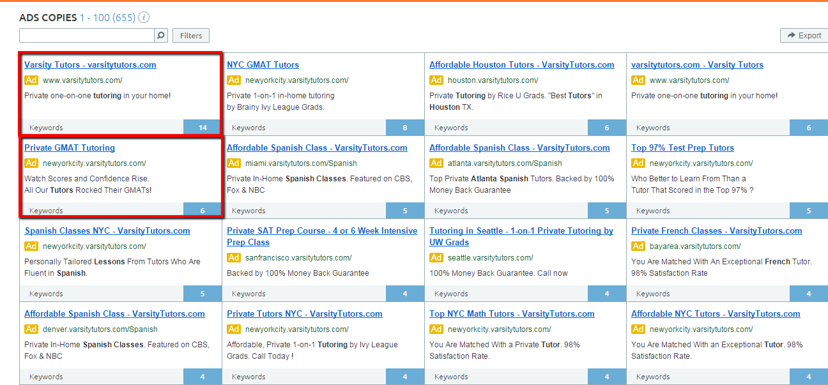Screen dimensions: 828x385
Task: Select the miami.varsitytutors.com/Spanish display URL
Action: [x=301, y=163]
